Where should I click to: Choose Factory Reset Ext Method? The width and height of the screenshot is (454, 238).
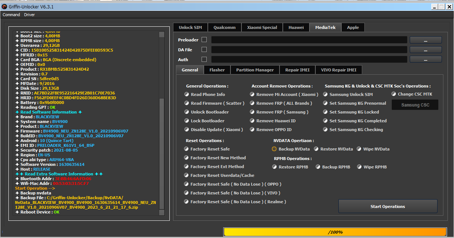tap(214, 167)
